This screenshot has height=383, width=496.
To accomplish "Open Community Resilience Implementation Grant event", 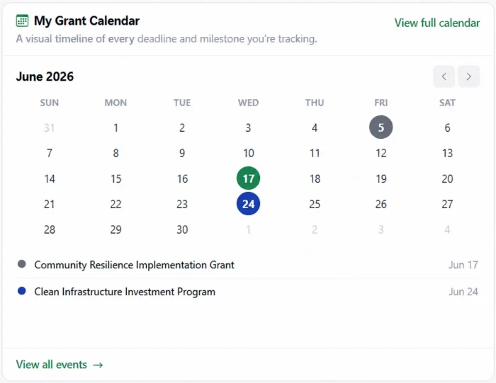I will click(x=134, y=265).
